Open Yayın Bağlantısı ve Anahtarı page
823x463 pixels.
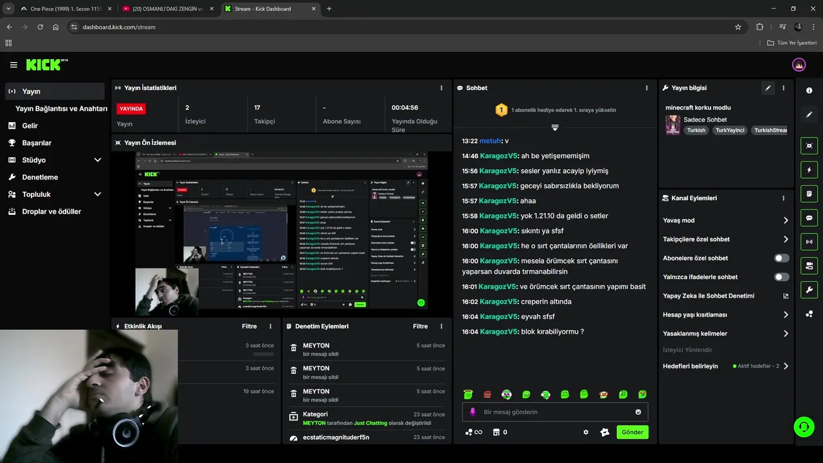coord(61,109)
